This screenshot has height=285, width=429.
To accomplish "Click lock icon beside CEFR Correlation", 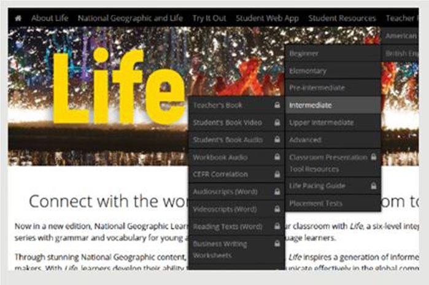I will tap(277, 174).
